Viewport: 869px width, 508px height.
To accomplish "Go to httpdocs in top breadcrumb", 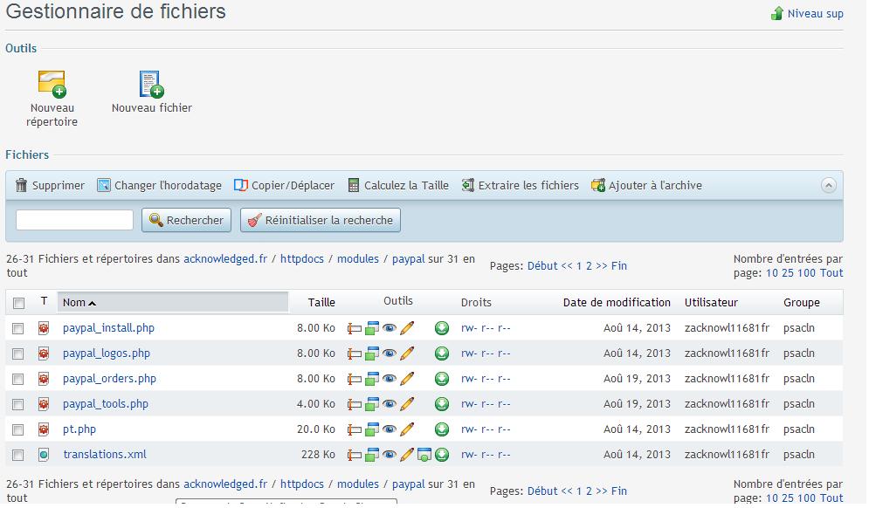I will click(302, 258).
